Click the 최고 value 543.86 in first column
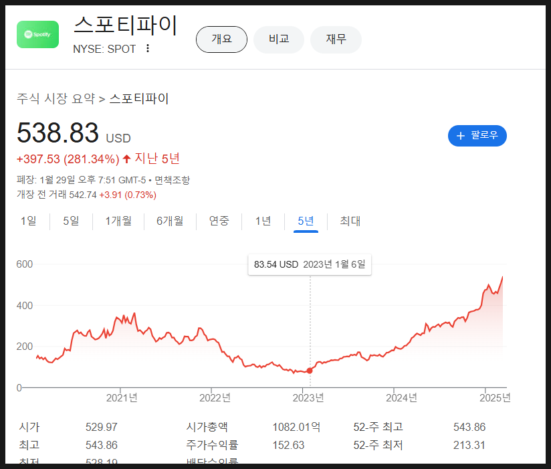Viewport: 551px width, 469px height. (101, 445)
